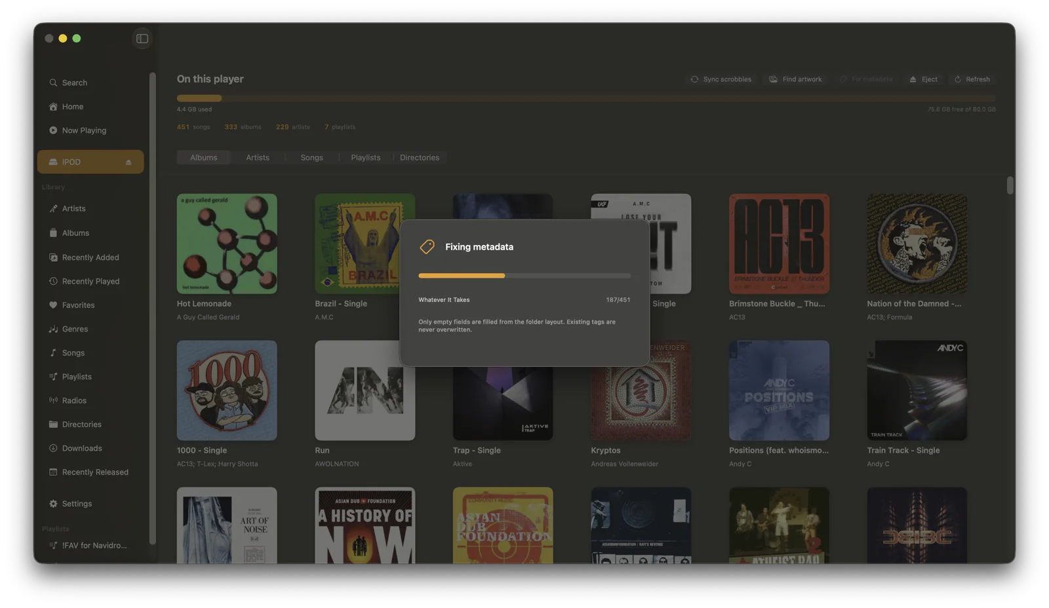Click the tag icon in Fixing metadata dialog
This screenshot has height=608, width=1049.
coord(427,246)
